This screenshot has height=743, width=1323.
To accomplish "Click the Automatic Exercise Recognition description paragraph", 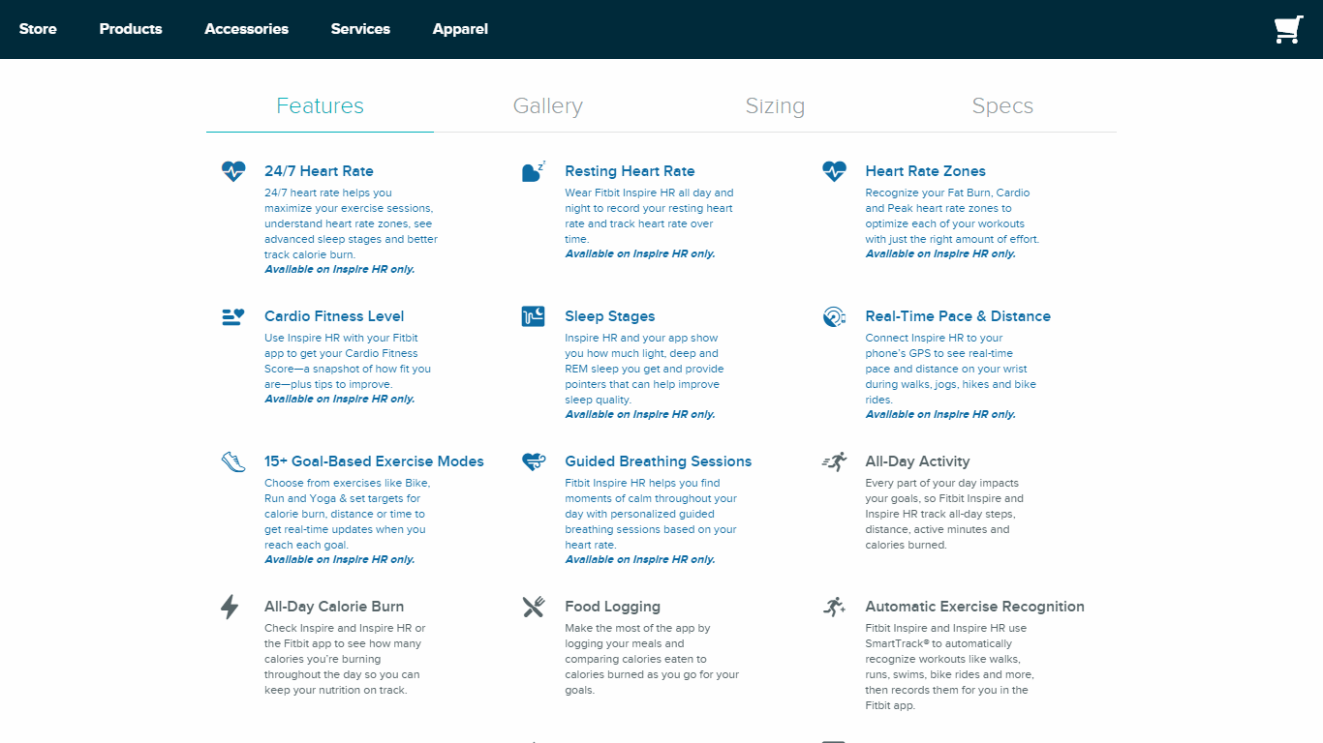I will (949, 667).
